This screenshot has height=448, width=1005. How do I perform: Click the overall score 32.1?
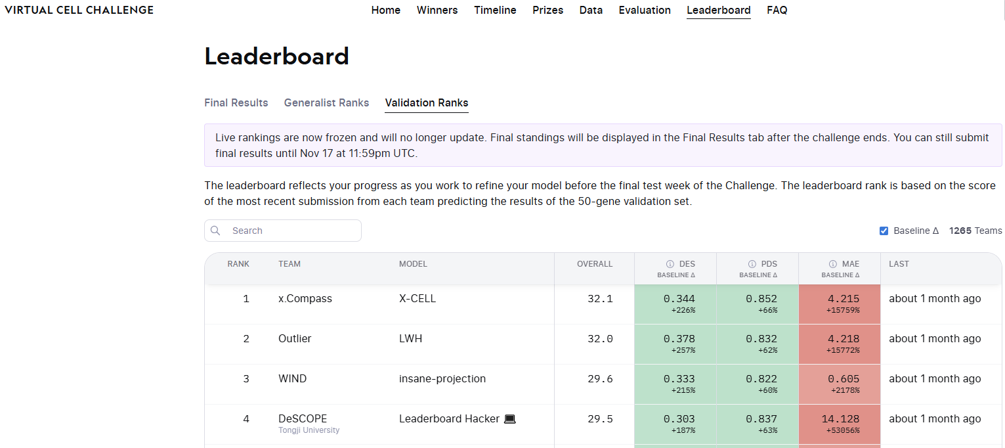[x=600, y=299]
